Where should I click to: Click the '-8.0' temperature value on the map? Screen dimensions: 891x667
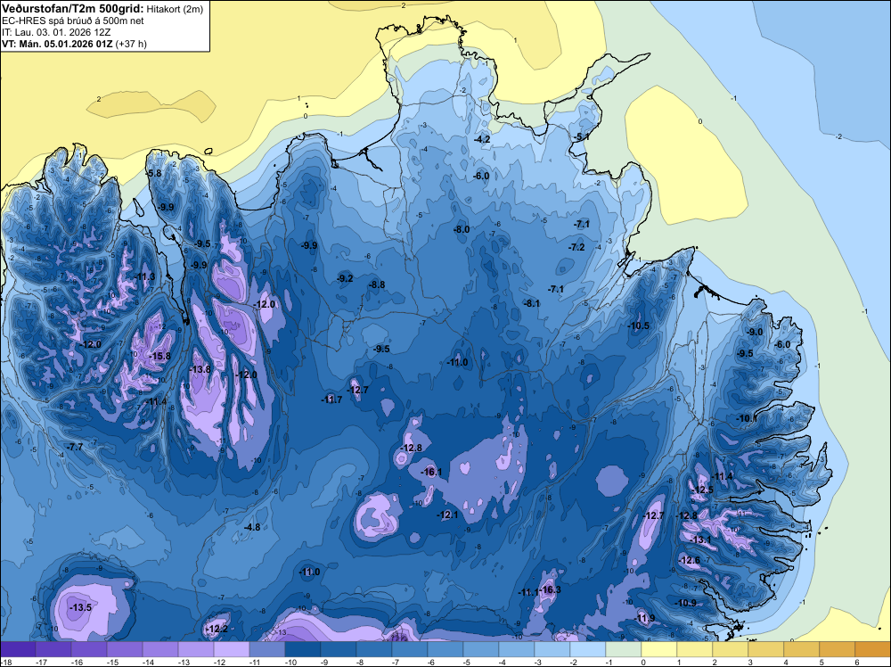(x=462, y=229)
